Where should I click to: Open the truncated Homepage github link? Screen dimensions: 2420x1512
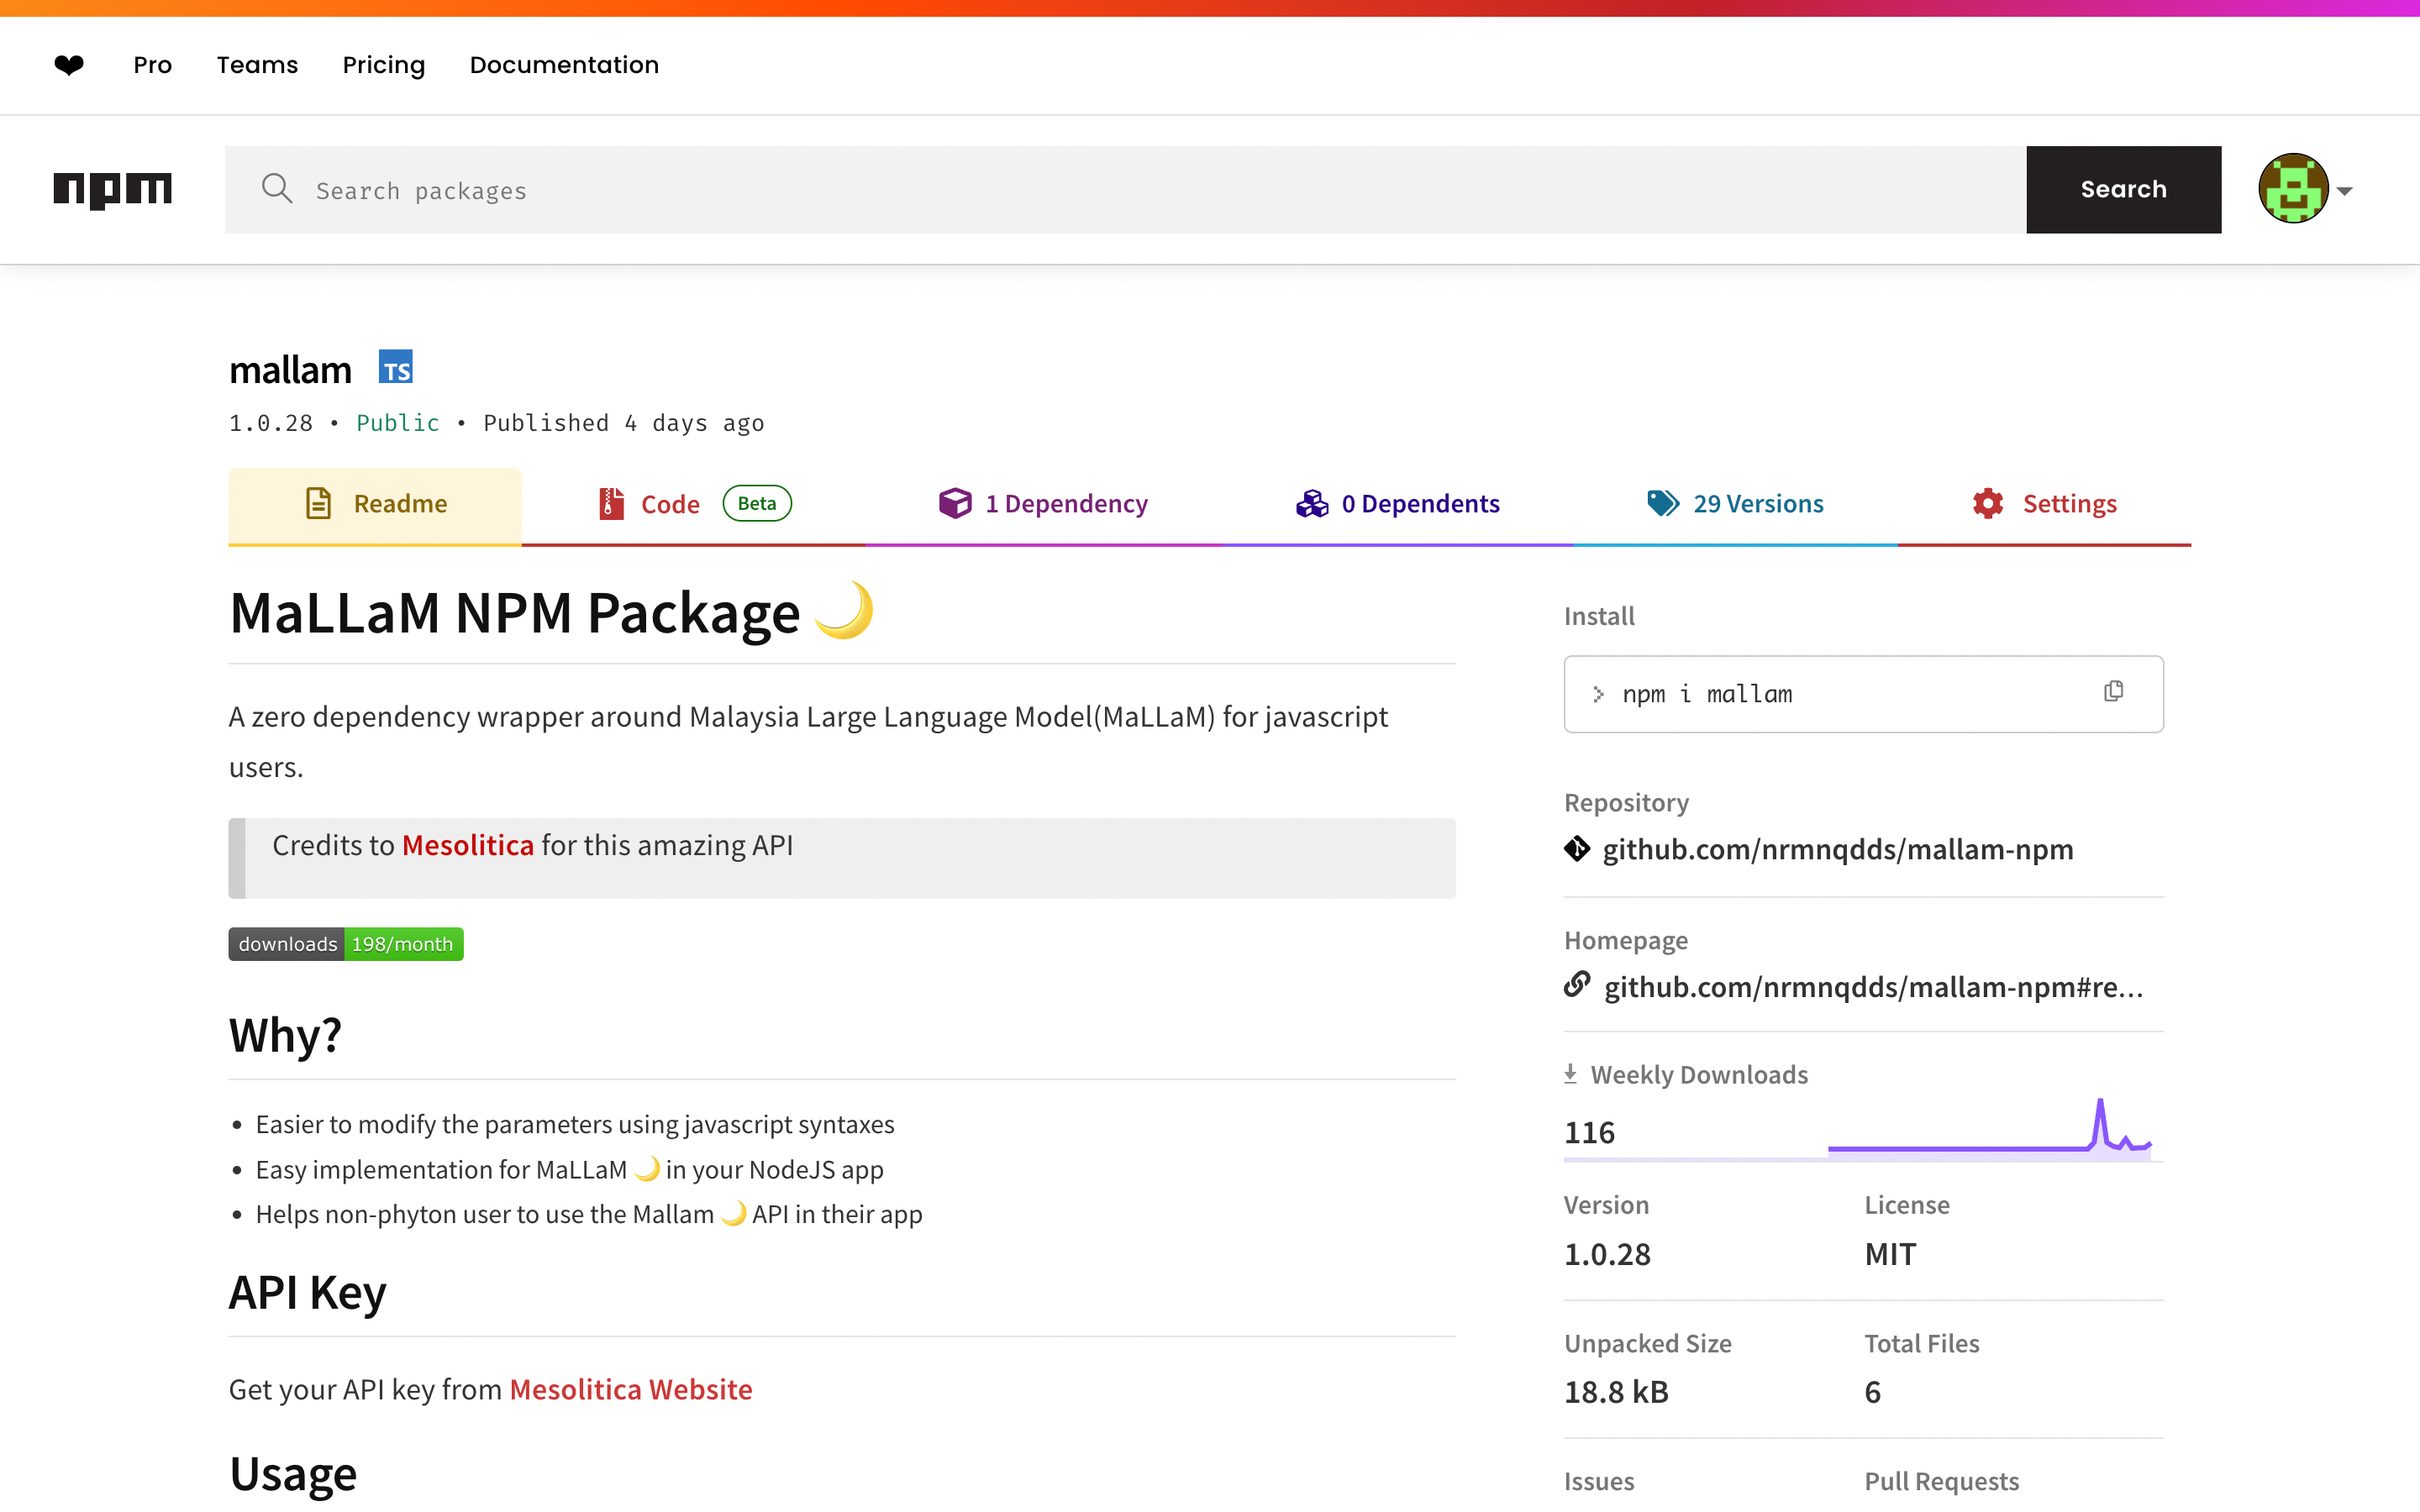(1873, 987)
